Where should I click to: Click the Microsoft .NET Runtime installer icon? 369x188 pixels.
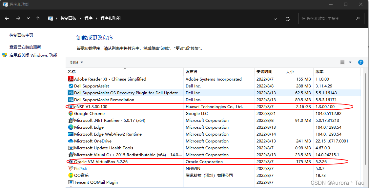point(71,120)
